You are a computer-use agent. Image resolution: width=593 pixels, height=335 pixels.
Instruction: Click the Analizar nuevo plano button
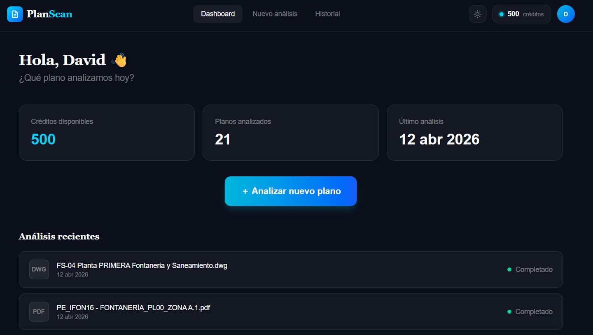(x=290, y=191)
